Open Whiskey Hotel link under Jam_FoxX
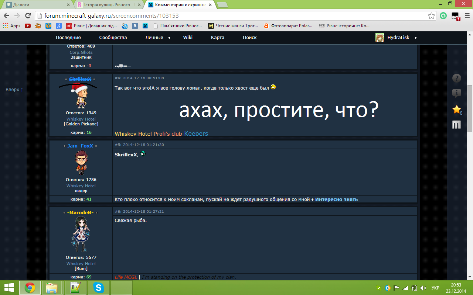 click(x=81, y=186)
